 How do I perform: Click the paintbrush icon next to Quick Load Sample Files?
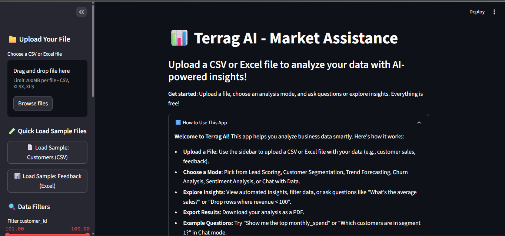[x=11, y=131]
